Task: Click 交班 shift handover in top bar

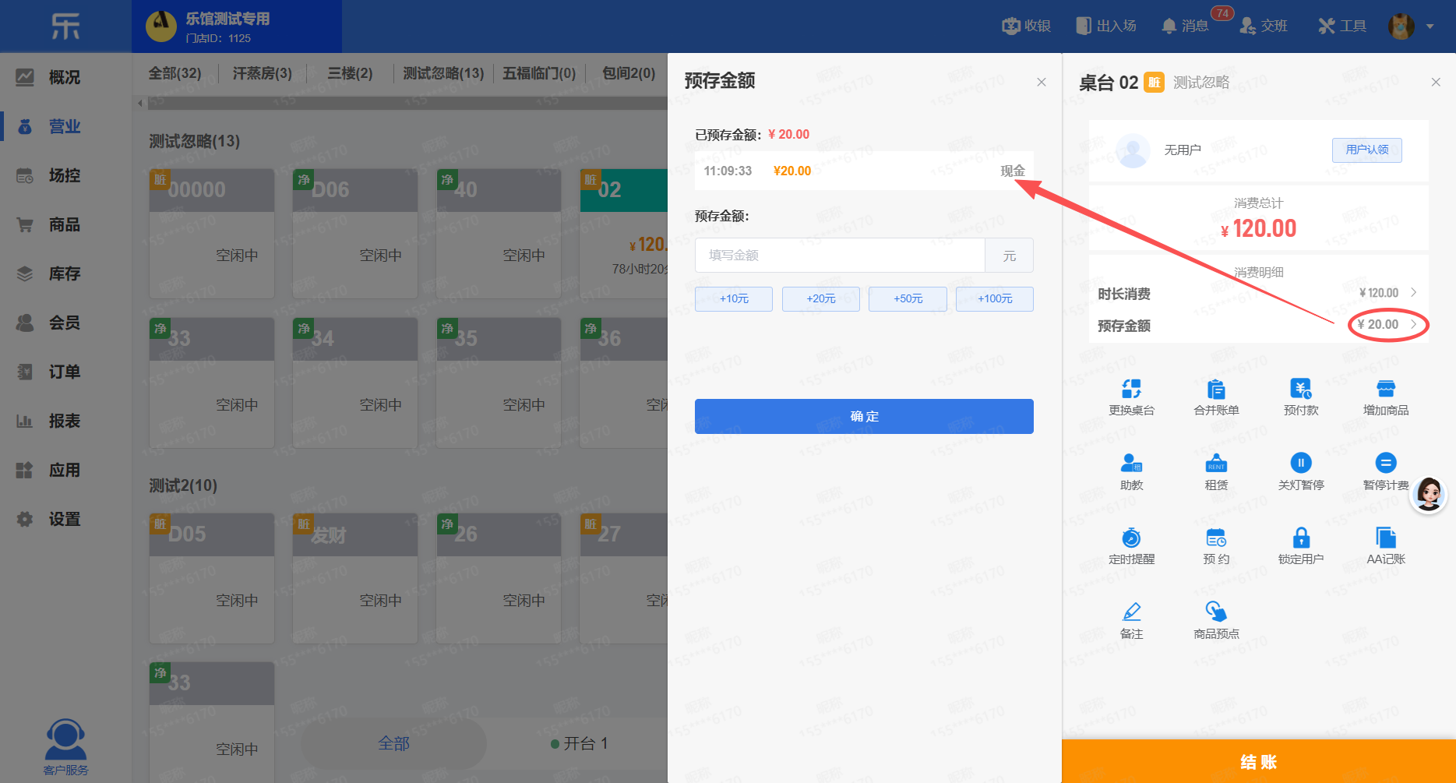Action: tap(1264, 26)
